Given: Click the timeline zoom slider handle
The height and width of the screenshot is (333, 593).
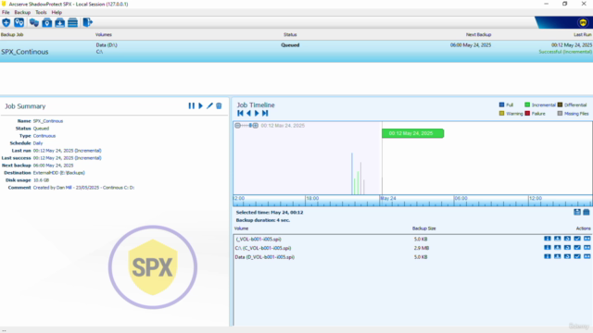Looking at the screenshot, I should pyautogui.click(x=250, y=126).
